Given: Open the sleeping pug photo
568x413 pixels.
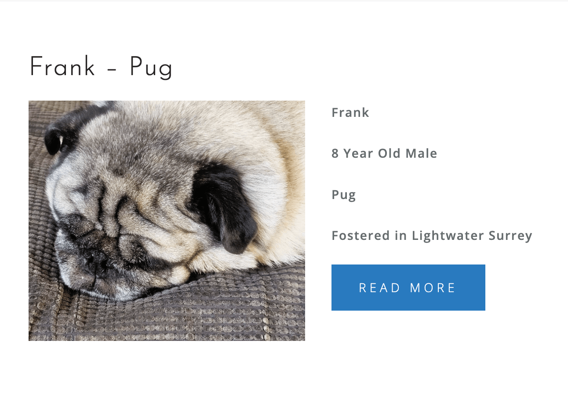Looking at the screenshot, I should (167, 221).
